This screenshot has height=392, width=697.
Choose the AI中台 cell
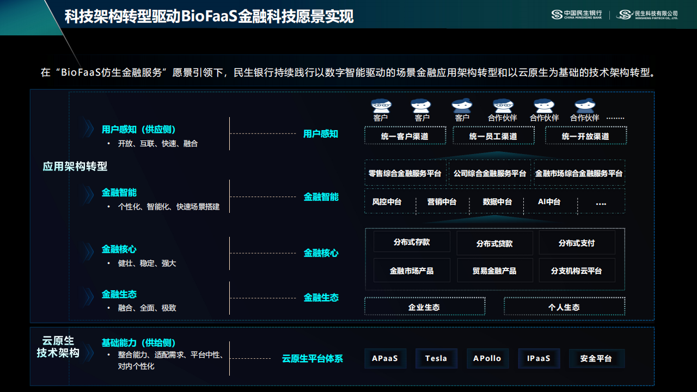pyautogui.click(x=549, y=202)
